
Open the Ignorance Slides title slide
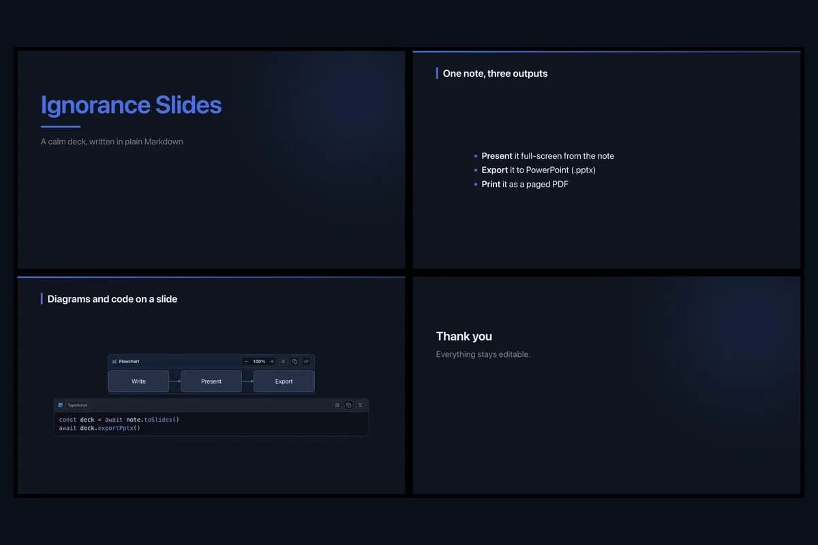click(211, 160)
